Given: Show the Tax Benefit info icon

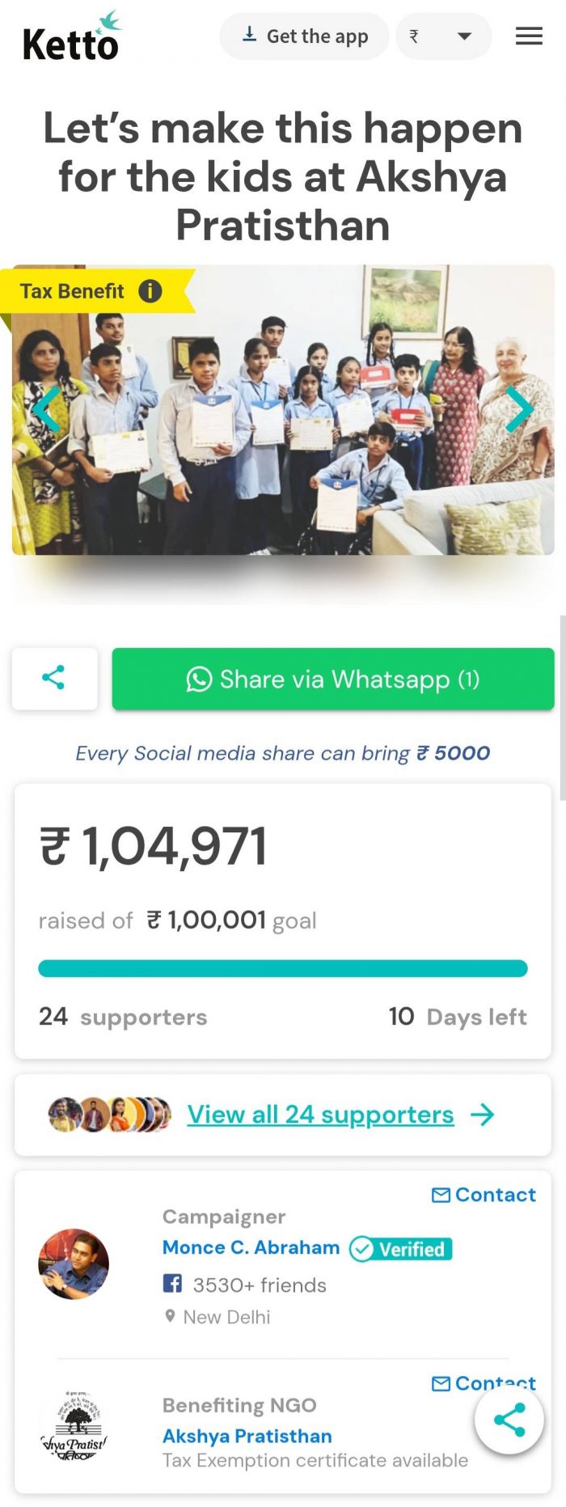Looking at the screenshot, I should point(150,291).
